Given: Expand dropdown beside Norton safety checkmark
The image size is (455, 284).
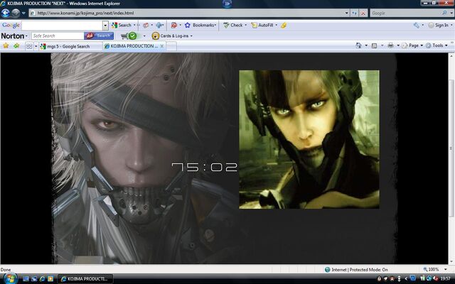Looking at the screenshot, I should pyautogui.click(x=144, y=36).
